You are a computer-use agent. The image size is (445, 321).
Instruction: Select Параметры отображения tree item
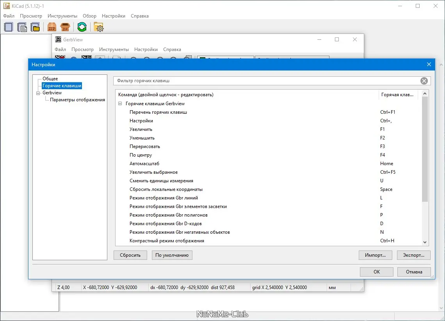click(x=77, y=100)
